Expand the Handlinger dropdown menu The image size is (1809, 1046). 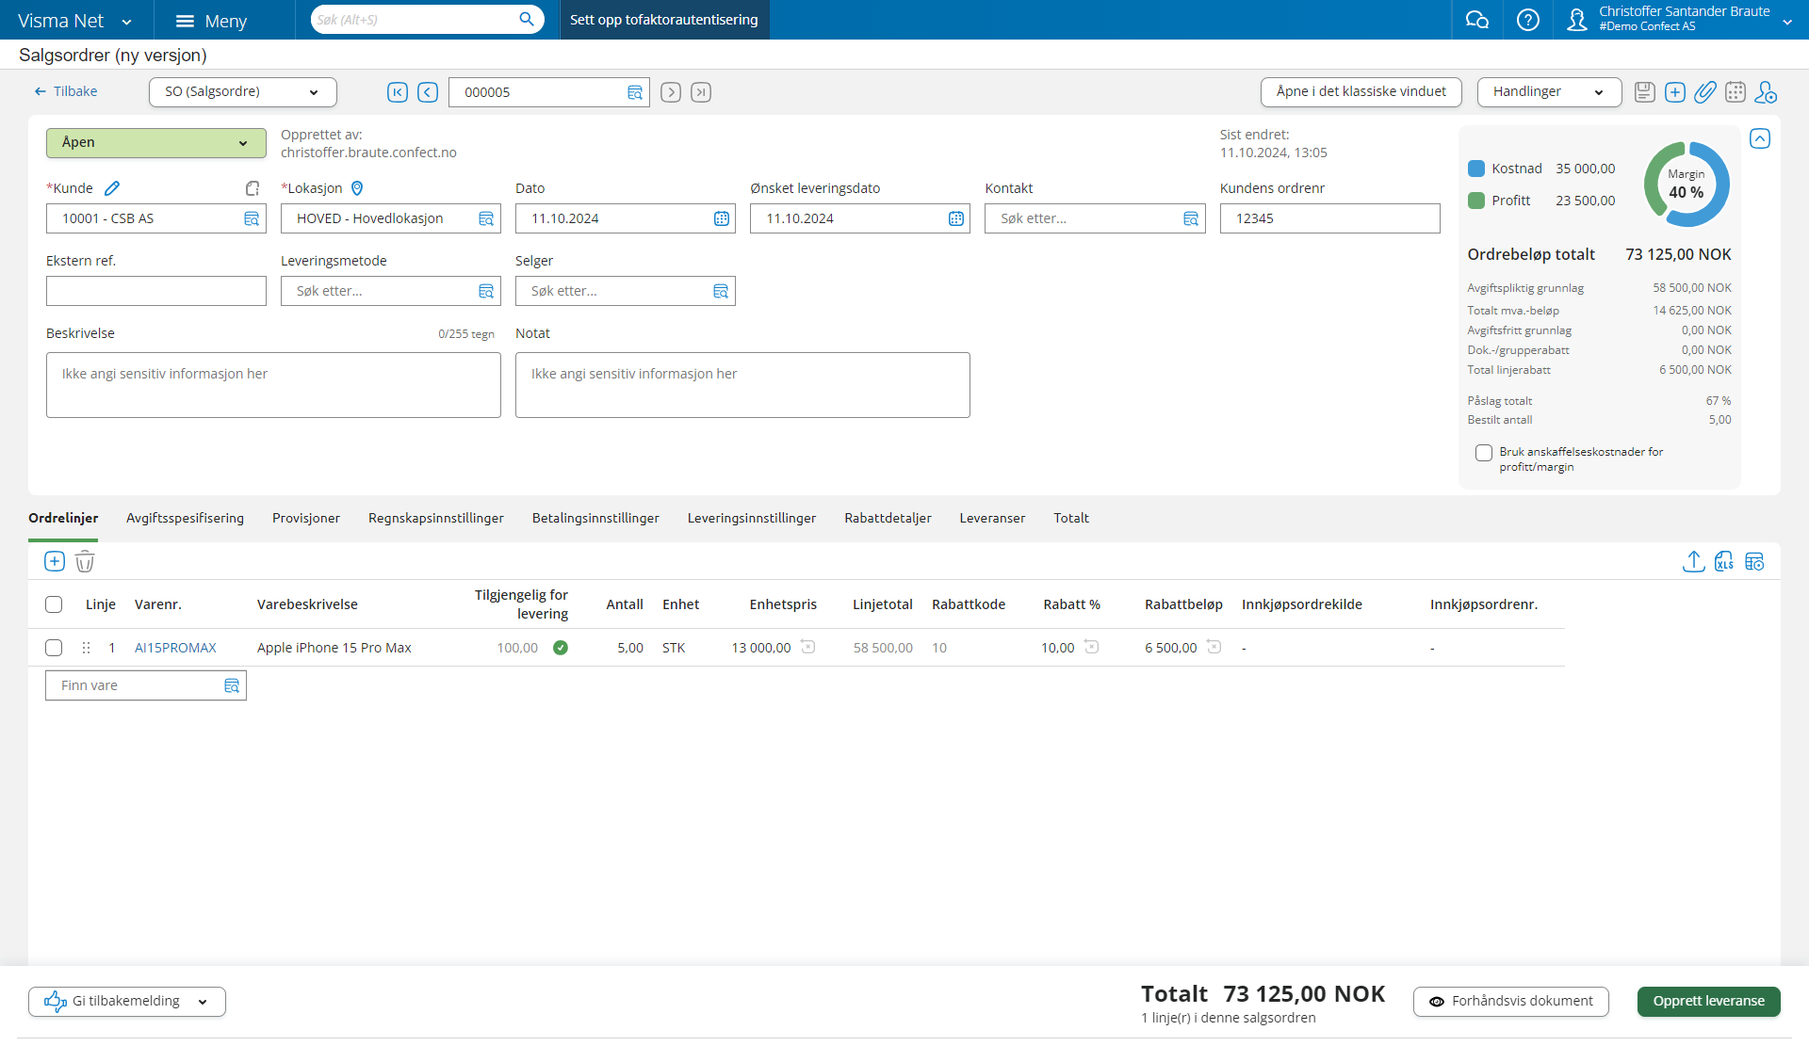[x=1548, y=92]
